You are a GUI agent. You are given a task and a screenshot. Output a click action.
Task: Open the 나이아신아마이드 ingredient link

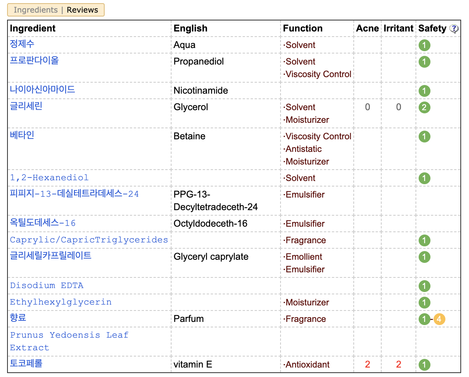point(42,89)
